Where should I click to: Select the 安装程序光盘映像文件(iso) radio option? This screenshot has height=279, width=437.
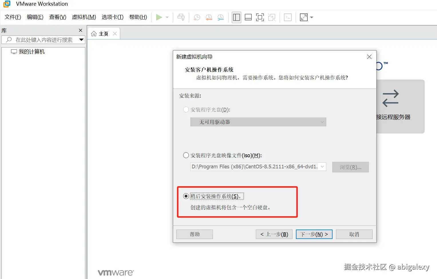(x=186, y=155)
